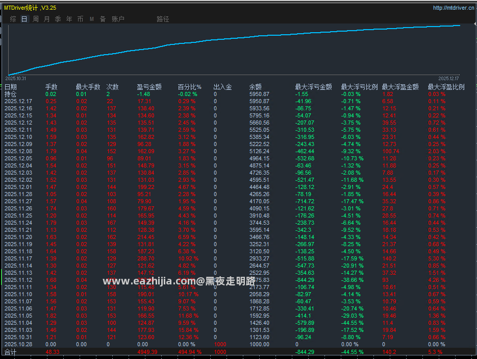Open the 路径 path tab
Image resolution: width=477 pixels, height=359 pixels.
click(163, 19)
